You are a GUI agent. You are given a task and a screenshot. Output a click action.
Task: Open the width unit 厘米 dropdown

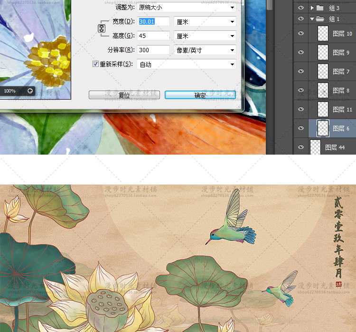(x=205, y=21)
